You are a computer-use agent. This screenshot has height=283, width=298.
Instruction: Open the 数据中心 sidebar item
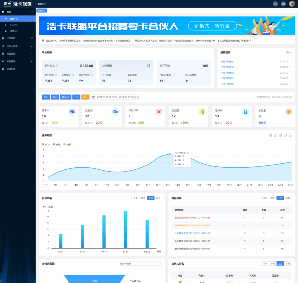tap(18, 19)
